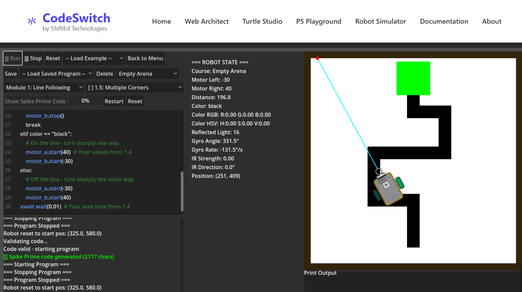Open the Load Saved Program dropdown

56,73
